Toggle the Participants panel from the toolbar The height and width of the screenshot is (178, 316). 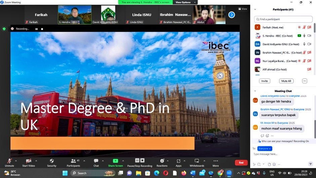pos(73,161)
